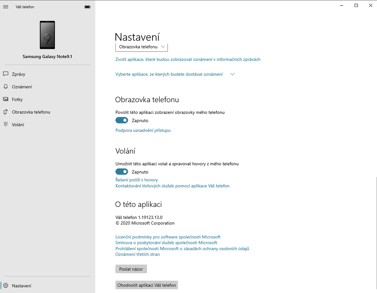This screenshot has width=377, height=293.
Task: Click the Oznámení bell icon
Action: (x=5, y=86)
